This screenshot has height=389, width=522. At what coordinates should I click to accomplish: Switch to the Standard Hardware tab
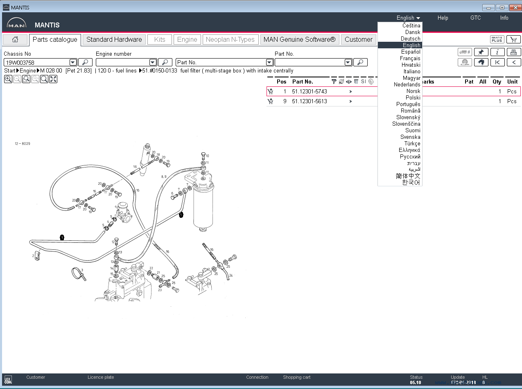pos(114,39)
